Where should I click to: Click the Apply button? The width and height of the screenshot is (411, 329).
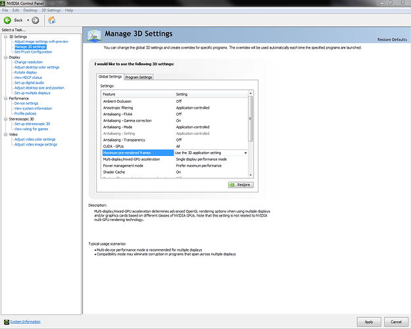(x=369, y=322)
